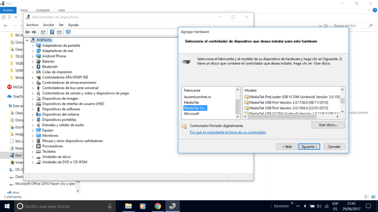This screenshot has width=378, height=212.
Task: Collapse the PORTATIL root node
Action: (x=27, y=40)
